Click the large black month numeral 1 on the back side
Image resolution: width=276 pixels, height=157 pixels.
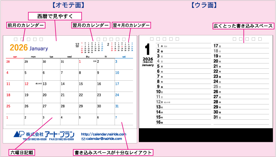(147, 49)
